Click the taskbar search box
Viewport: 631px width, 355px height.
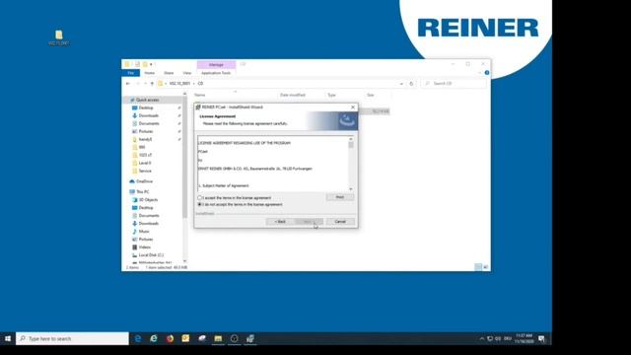click(72, 338)
